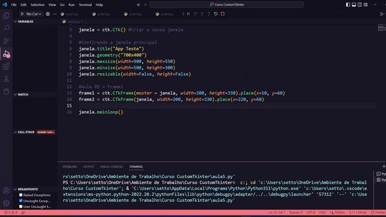386x217 pixels.
Task: Step out in debug toolbar
Action: pyautogui.click(x=209, y=14)
